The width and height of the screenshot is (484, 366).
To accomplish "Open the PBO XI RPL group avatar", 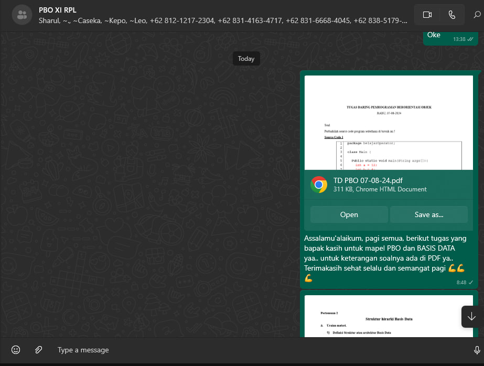I will 22,15.
